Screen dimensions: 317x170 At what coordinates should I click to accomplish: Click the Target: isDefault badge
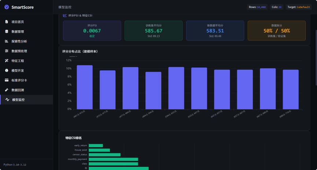click(299, 7)
